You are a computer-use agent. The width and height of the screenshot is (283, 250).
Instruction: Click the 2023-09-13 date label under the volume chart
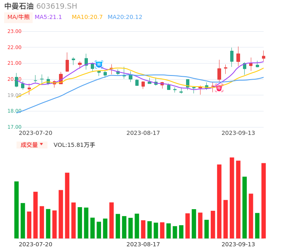pos(238,244)
